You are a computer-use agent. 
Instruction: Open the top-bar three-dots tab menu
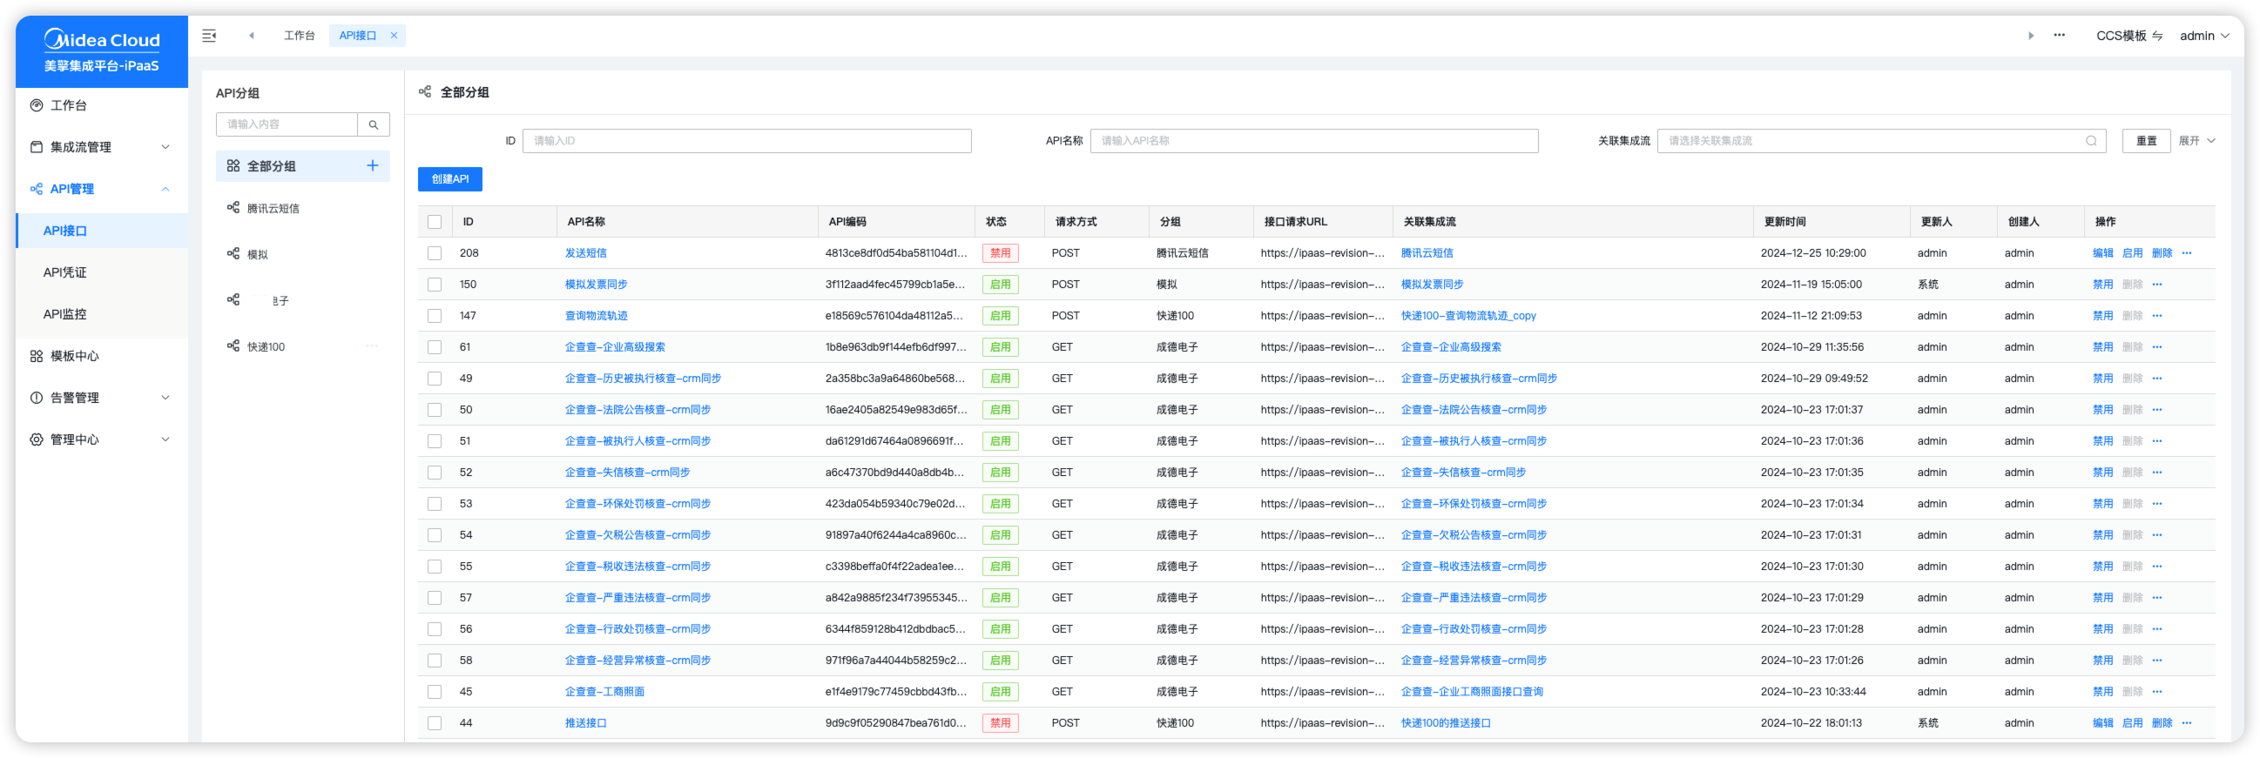coord(2059,36)
